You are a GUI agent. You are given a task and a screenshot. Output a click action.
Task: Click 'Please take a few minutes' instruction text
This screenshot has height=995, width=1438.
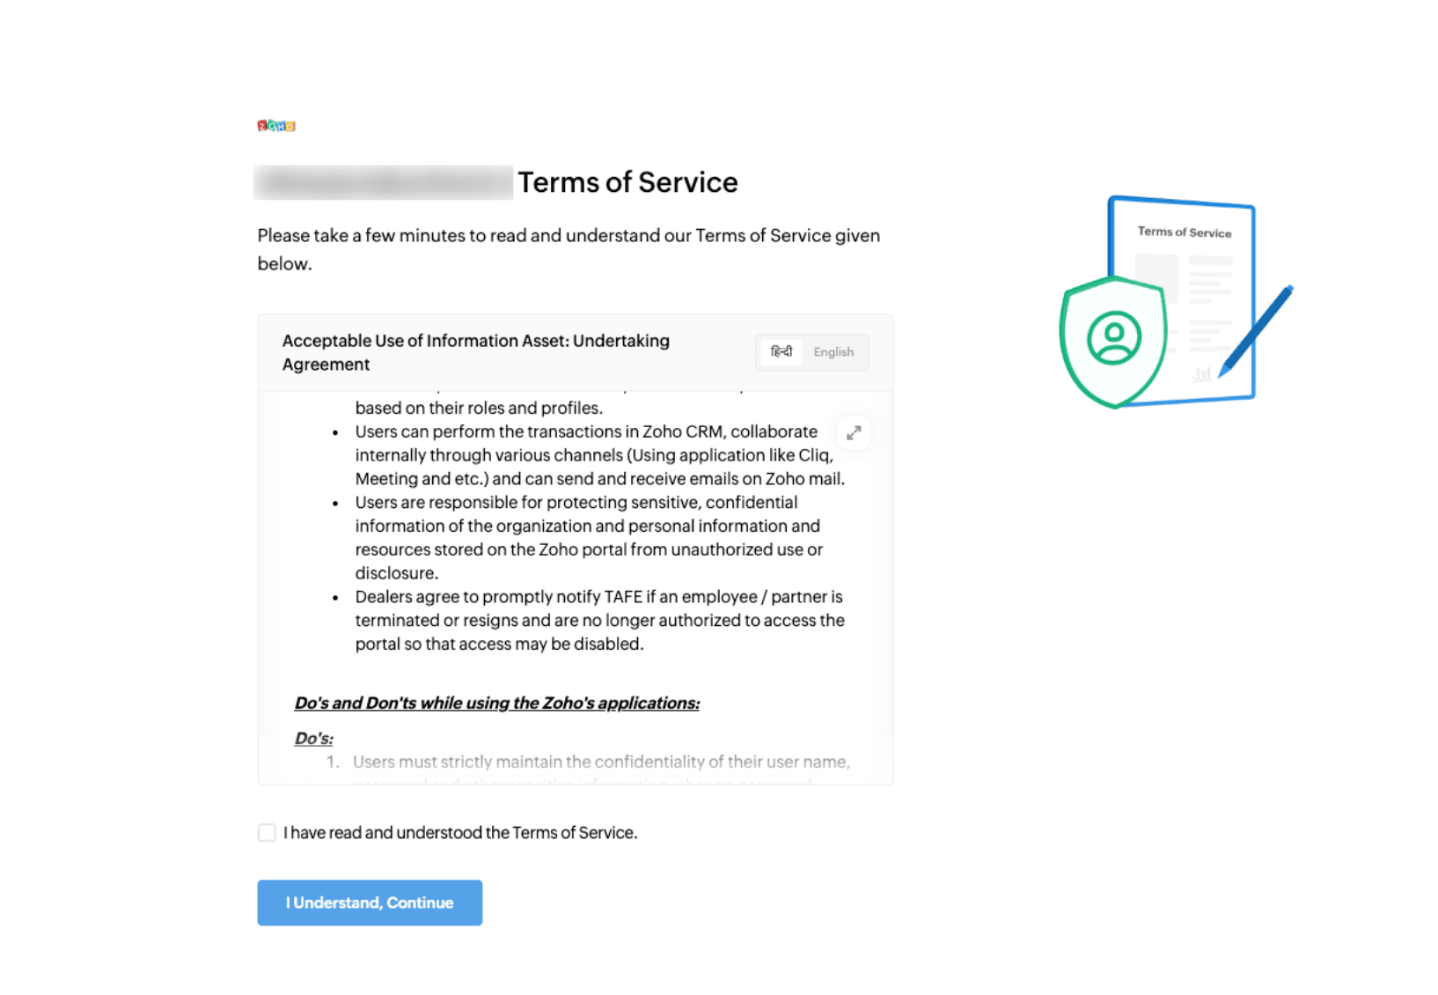[569, 249]
